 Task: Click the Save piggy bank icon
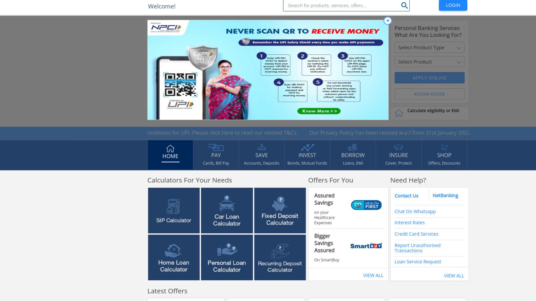click(262, 147)
